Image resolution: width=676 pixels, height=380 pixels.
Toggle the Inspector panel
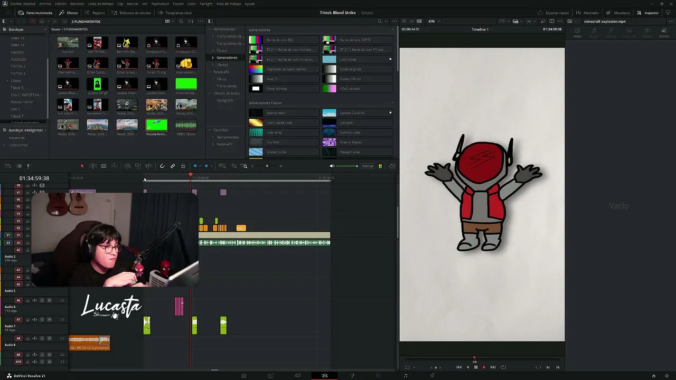point(648,13)
